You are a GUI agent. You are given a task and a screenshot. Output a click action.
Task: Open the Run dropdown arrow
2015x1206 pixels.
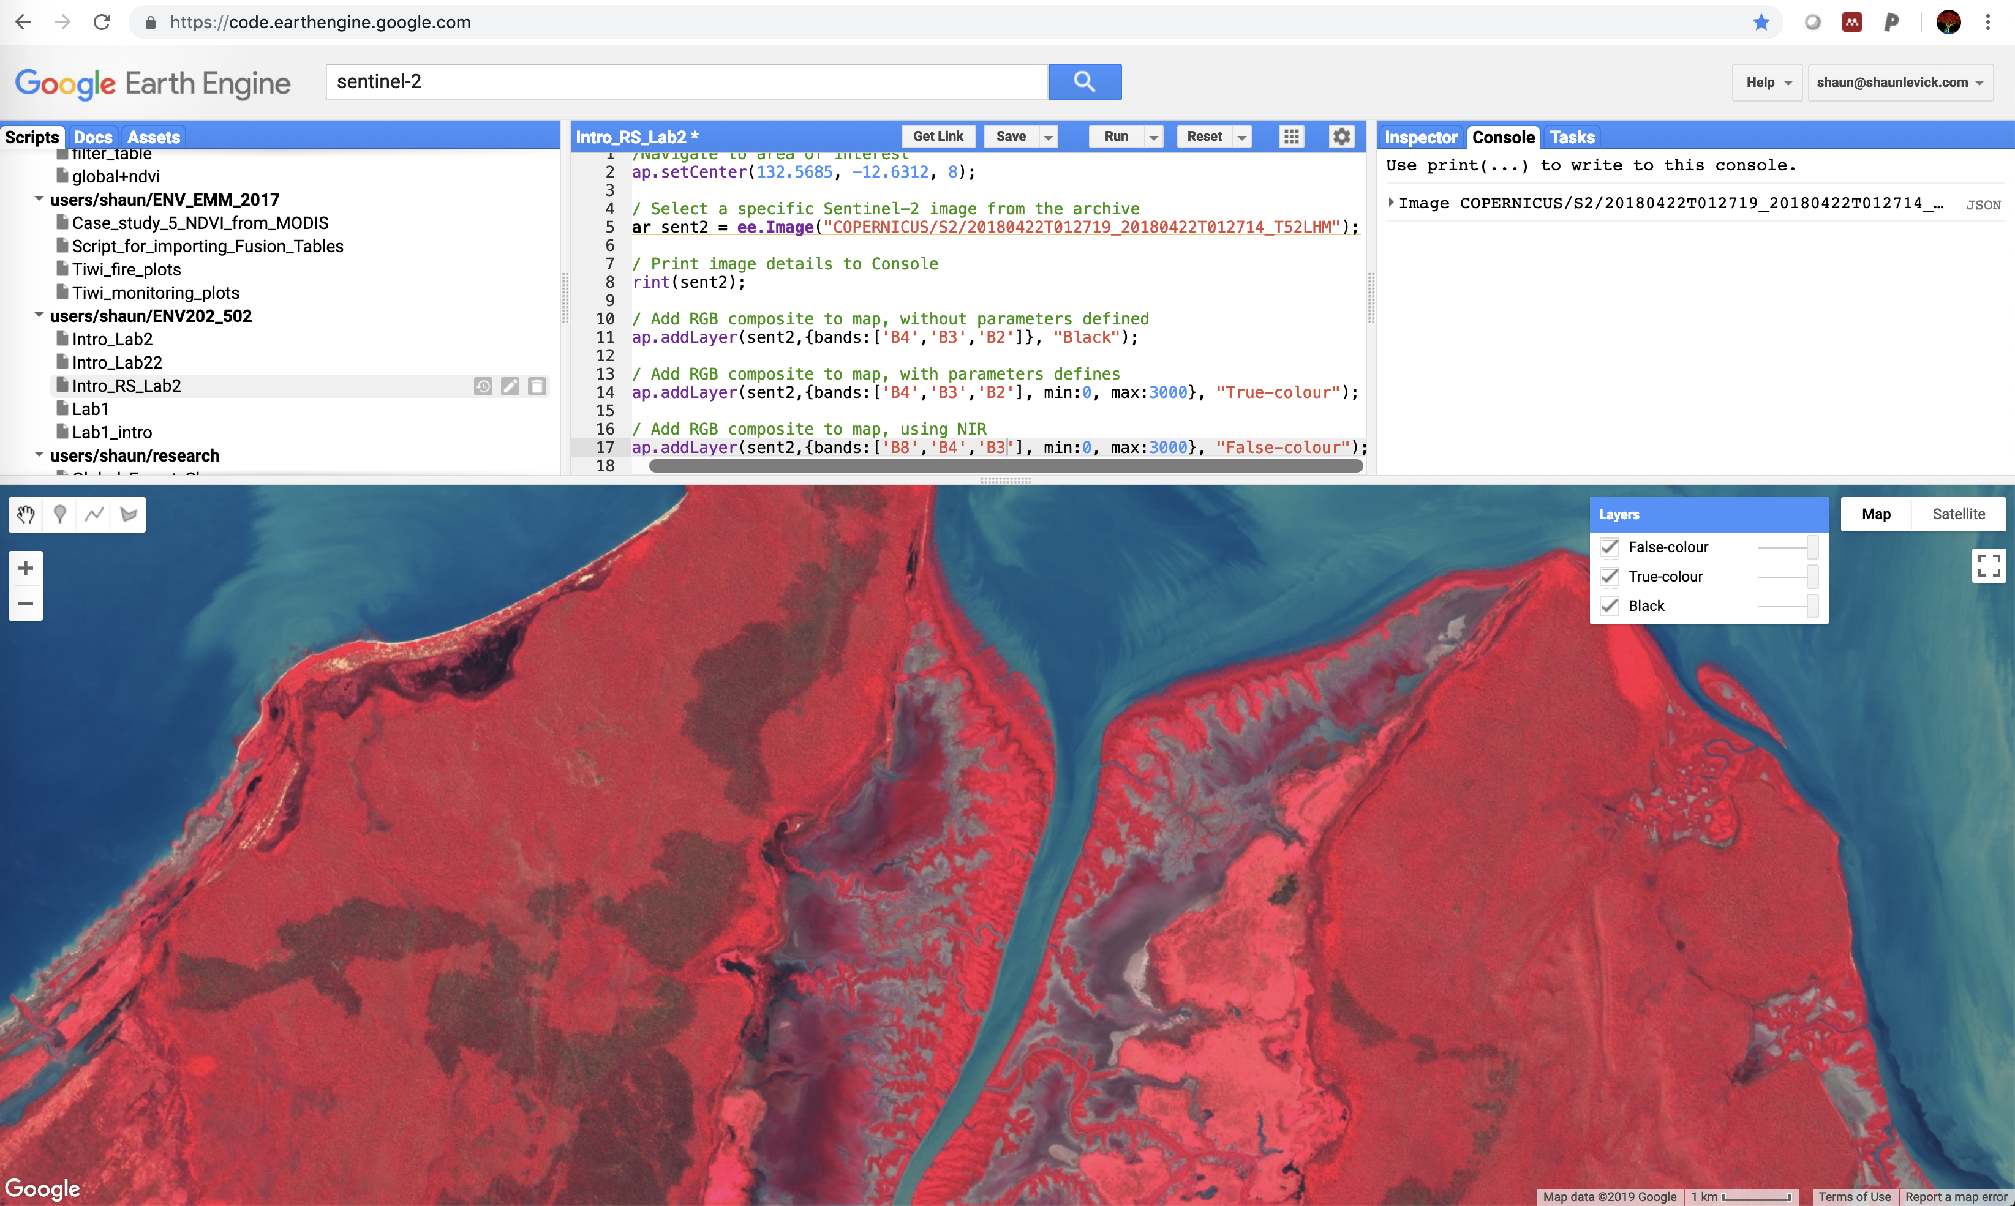(1153, 137)
